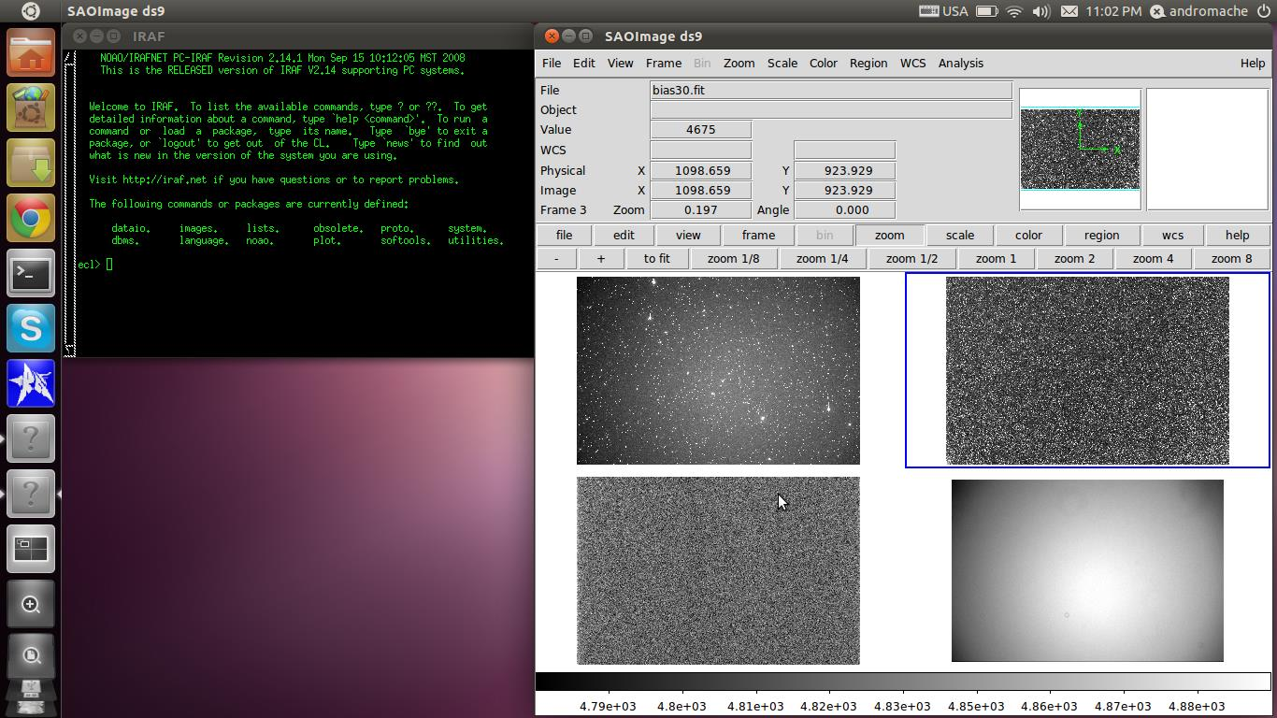
Task: Open the Frame menu in ds9
Action: point(663,63)
